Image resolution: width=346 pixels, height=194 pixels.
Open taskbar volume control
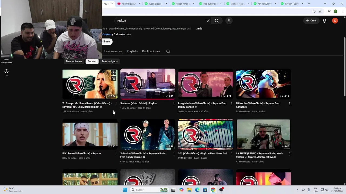pyautogui.click(x=327, y=190)
